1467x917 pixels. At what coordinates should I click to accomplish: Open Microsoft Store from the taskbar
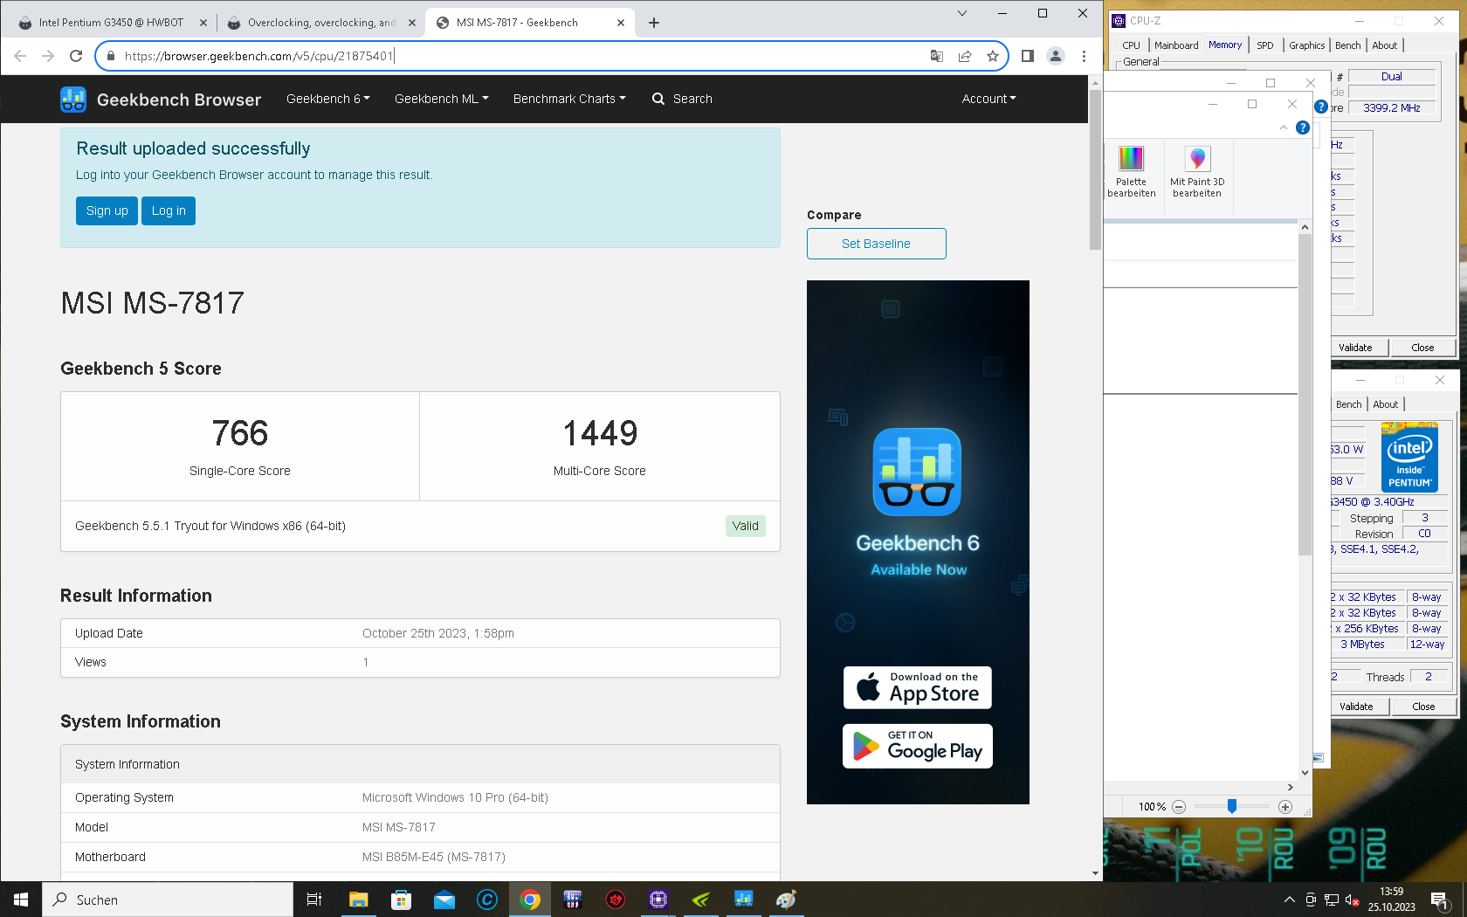tap(402, 900)
